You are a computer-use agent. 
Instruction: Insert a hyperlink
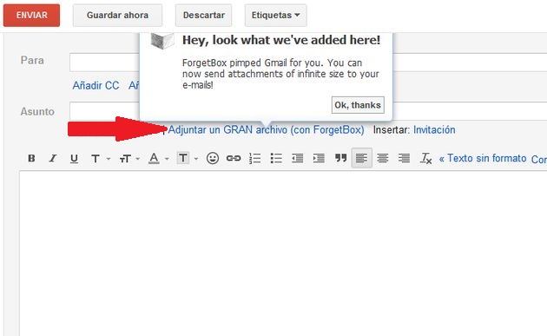click(234, 158)
